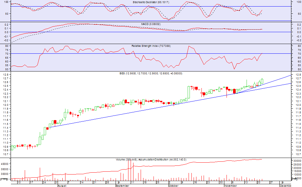Click the date label 13 on time axis
Image resolution: width=302 pixels, height=187 pixels.
tap(246, 182)
